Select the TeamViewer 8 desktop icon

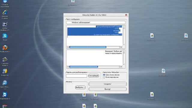pos(5,96)
